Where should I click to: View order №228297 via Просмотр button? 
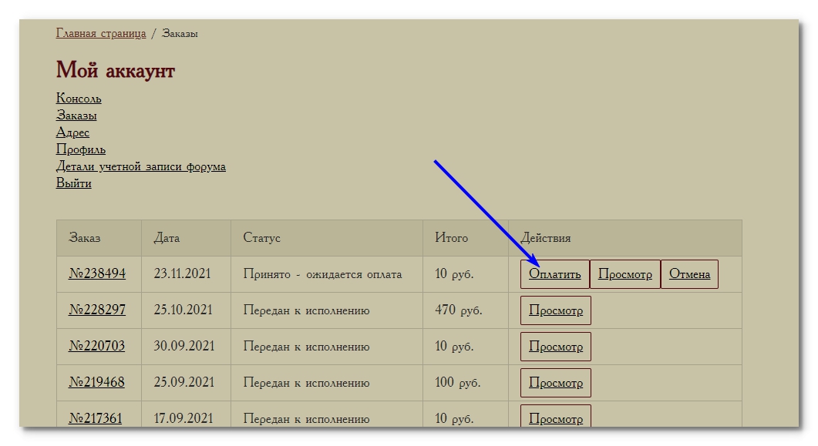tap(556, 310)
